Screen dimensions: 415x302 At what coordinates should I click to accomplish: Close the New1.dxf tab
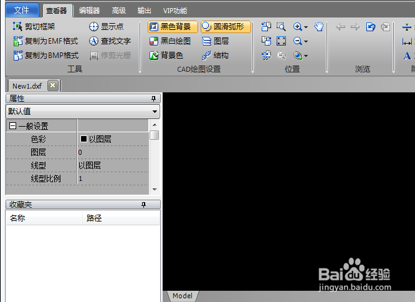(x=53, y=85)
